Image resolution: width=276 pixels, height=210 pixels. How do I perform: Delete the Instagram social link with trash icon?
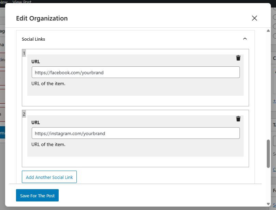pos(238,119)
